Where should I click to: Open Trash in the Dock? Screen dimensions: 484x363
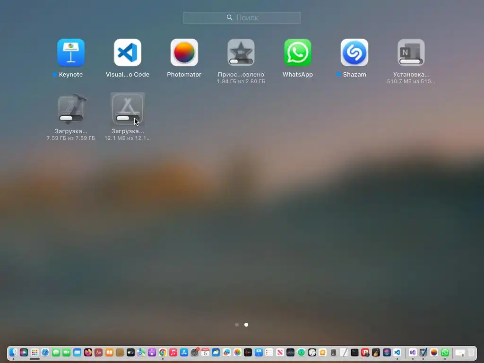coord(470,353)
